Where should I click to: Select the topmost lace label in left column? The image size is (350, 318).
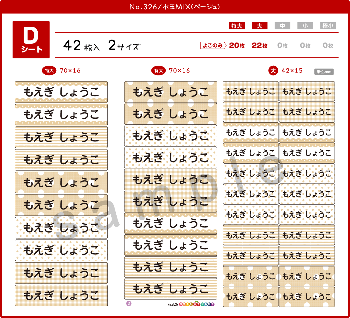(61, 92)
